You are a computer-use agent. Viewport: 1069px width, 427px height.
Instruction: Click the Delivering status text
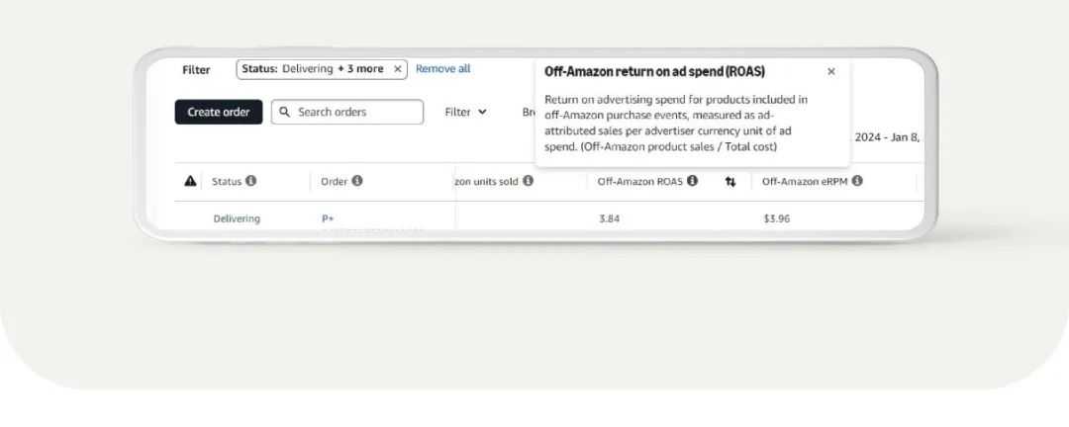click(x=237, y=218)
